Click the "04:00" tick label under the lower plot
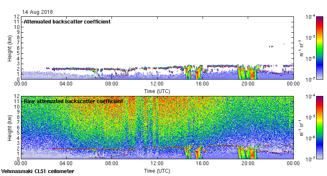The image size is (327, 176). pyautogui.click(x=66, y=163)
